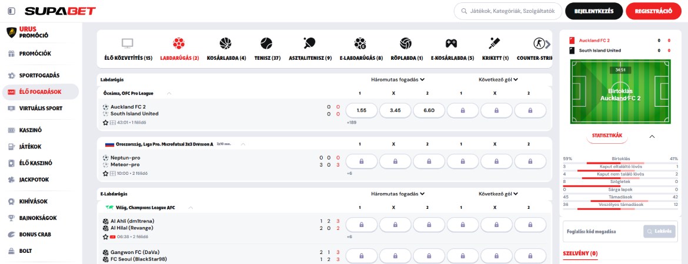Open Sportfogadás sidebar item
This screenshot has width=688, height=264.
point(41,75)
